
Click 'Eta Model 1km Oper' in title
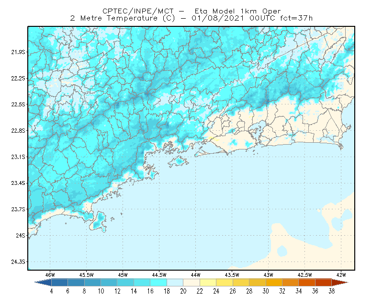[x=238, y=11]
